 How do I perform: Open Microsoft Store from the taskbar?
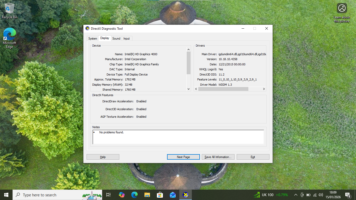(160, 195)
